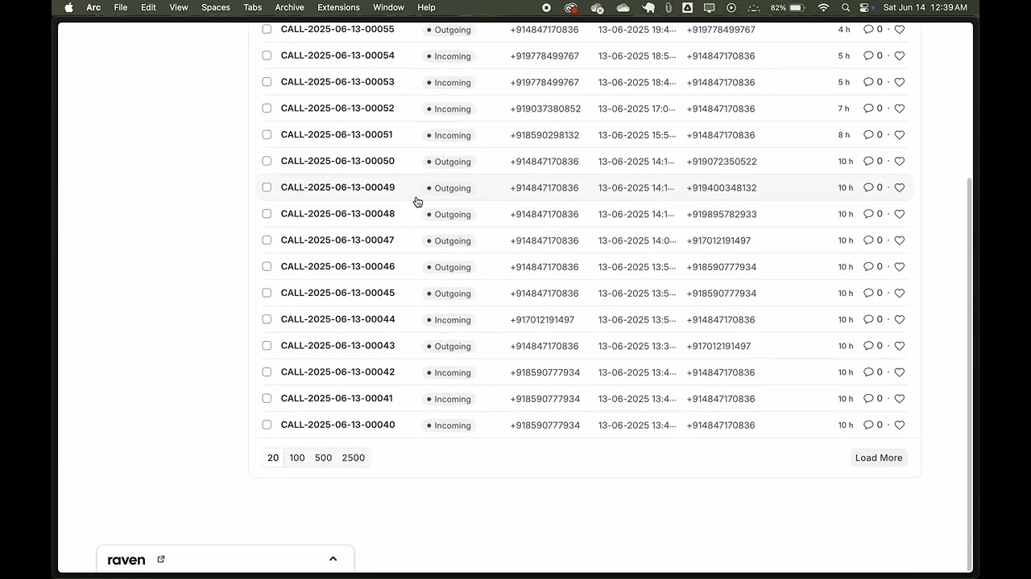Image resolution: width=1031 pixels, height=579 pixels.
Task: Select checkbox for CALL-2025-06-13-00053
Action: [x=267, y=82]
